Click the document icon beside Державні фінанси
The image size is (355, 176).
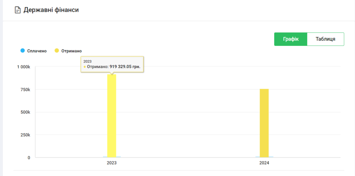pyautogui.click(x=17, y=10)
